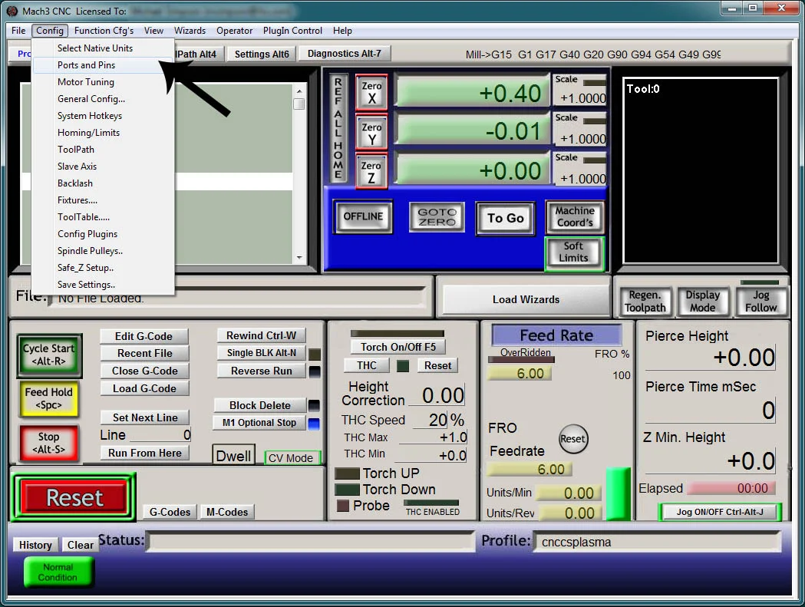Toggle the THC button
The width and height of the screenshot is (805, 607).
click(367, 365)
